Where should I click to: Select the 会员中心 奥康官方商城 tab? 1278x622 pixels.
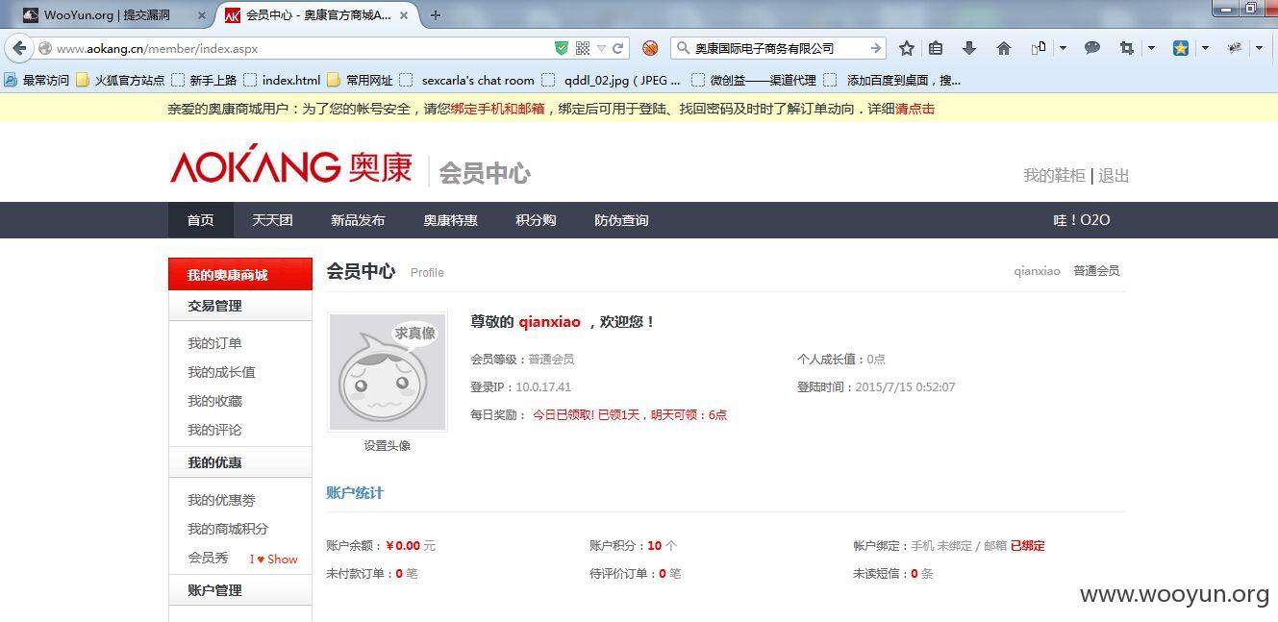[x=315, y=15]
